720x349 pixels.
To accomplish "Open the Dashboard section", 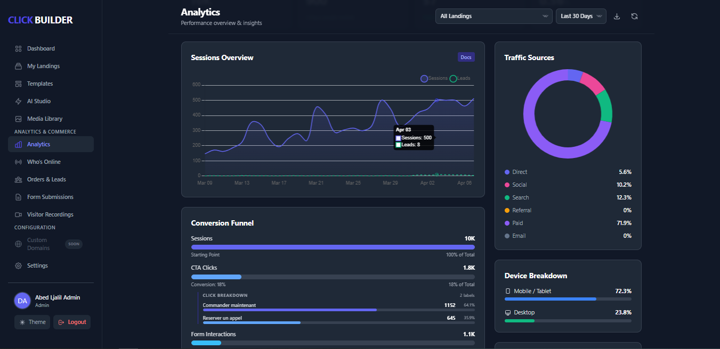I will coord(40,48).
